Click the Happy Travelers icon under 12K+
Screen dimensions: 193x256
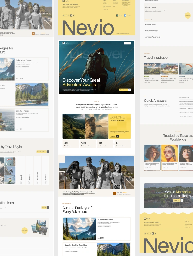(82, 146)
